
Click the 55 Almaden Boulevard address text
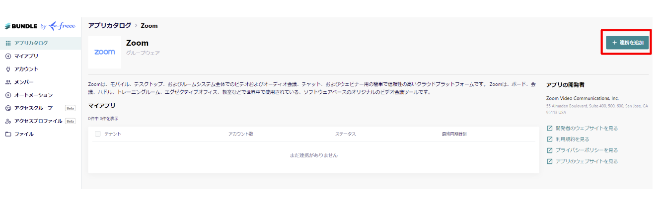(x=597, y=109)
